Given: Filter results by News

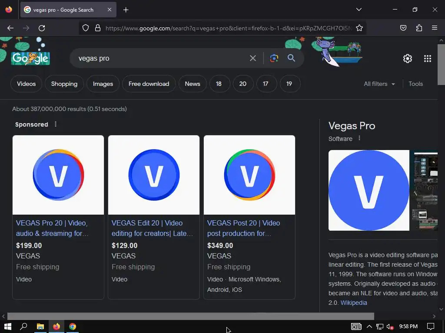Looking at the screenshot, I should pos(193,84).
